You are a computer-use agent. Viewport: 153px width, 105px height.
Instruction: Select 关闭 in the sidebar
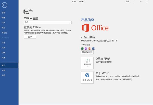click(3, 58)
